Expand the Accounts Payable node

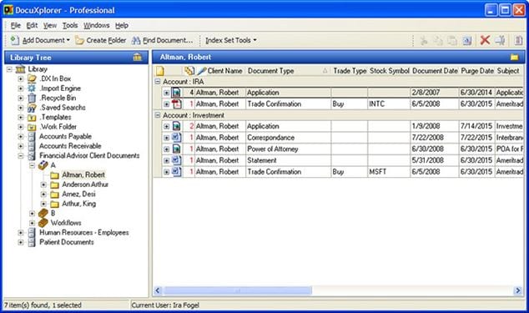pyautogui.click(x=21, y=137)
